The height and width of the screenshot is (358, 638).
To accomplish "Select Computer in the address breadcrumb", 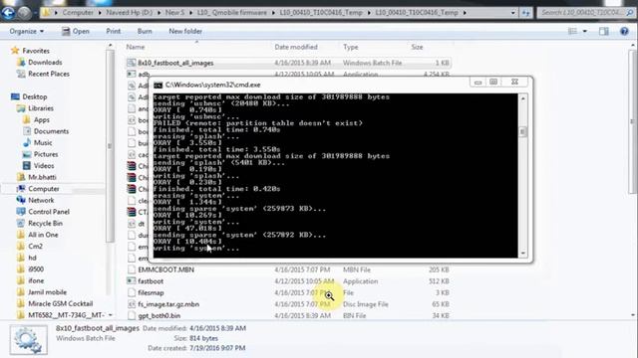I will [x=78, y=13].
